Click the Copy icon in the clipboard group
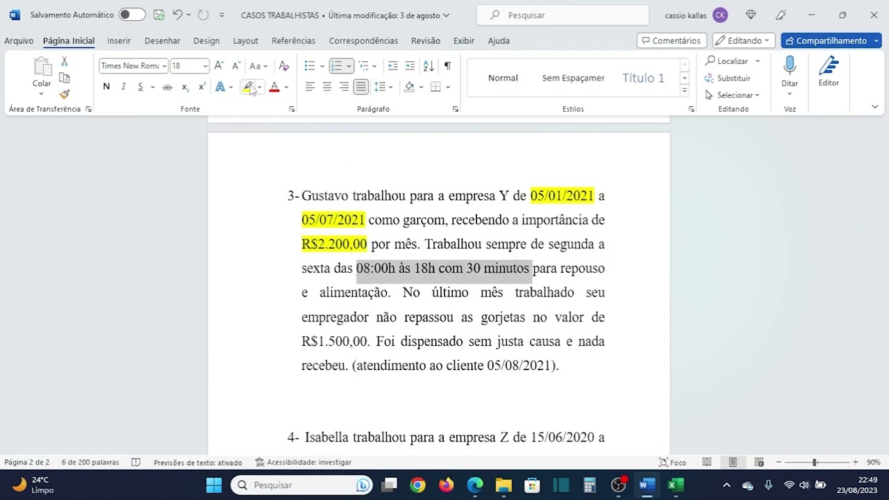This screenshot has height=500, width=889. coord(65,78)
